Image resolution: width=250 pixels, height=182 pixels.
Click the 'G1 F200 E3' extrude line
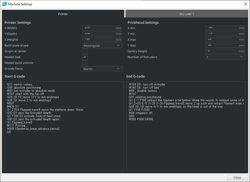[x=34, y=116]
